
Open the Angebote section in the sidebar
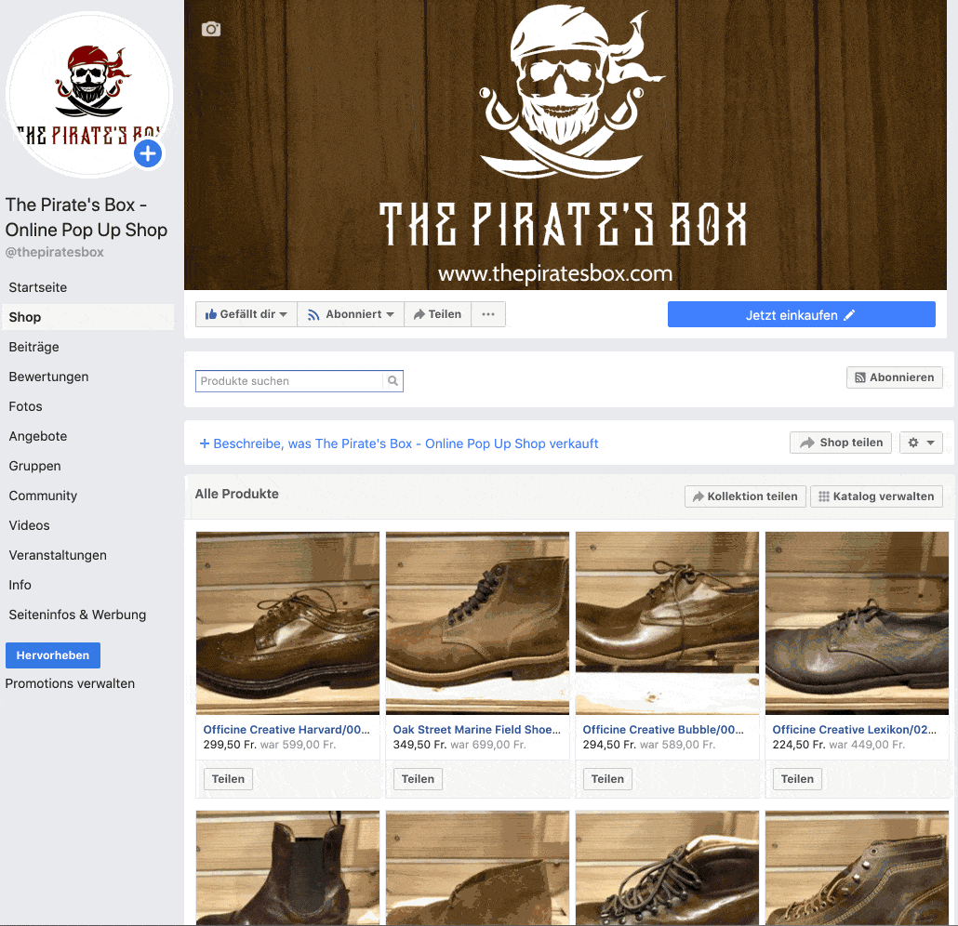37,436
